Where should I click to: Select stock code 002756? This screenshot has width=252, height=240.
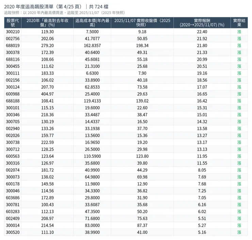coord(13,39)
